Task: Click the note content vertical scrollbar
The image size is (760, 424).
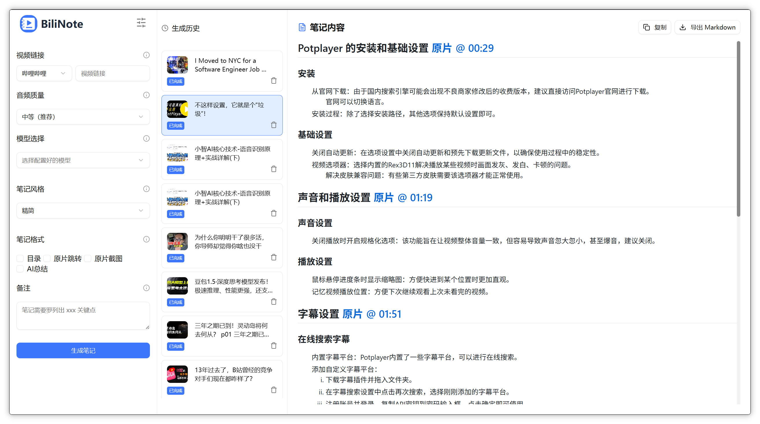Action: 739,129
